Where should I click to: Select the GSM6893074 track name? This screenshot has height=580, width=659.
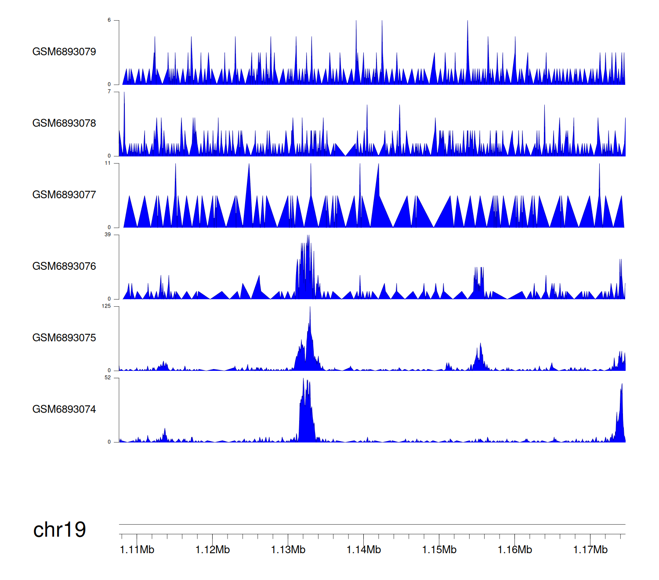point(64,410)
